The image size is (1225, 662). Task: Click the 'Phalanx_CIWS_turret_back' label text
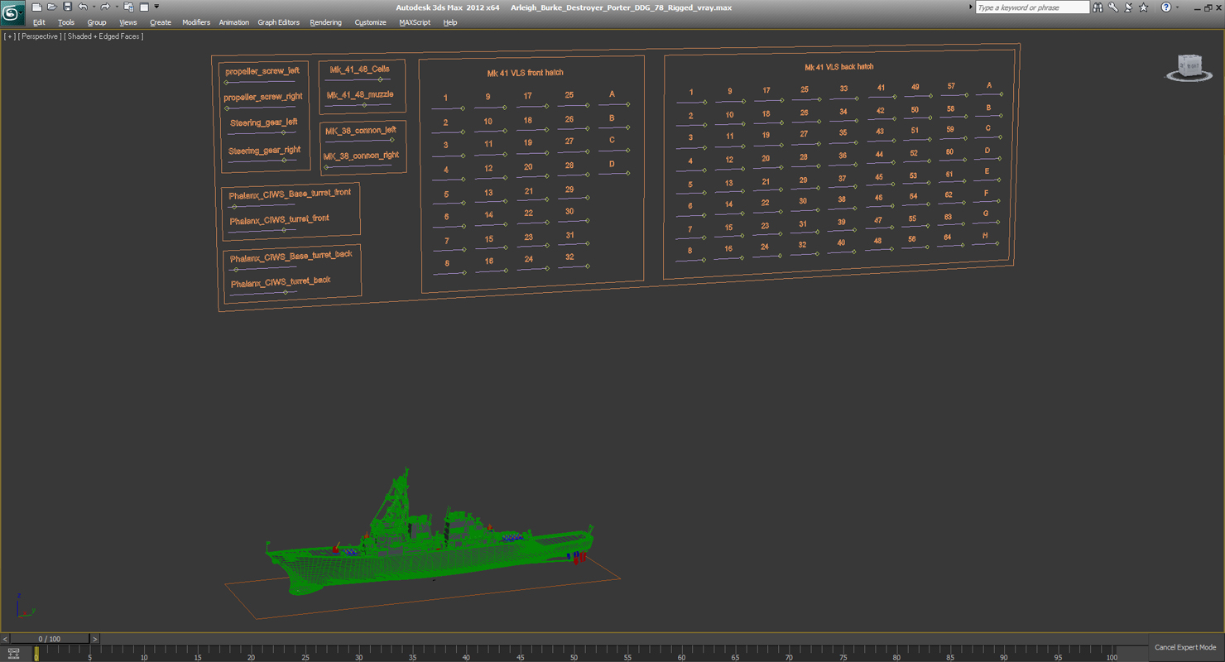(281, 282)
